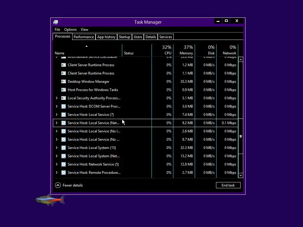This screenshot has width=303, height=227.
Task: Expand Service Host: Local Service (No I... row
Action: (x=57, y=131)
